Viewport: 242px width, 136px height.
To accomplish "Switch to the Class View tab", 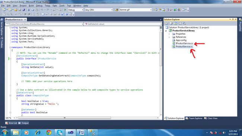I will (211, 118).
